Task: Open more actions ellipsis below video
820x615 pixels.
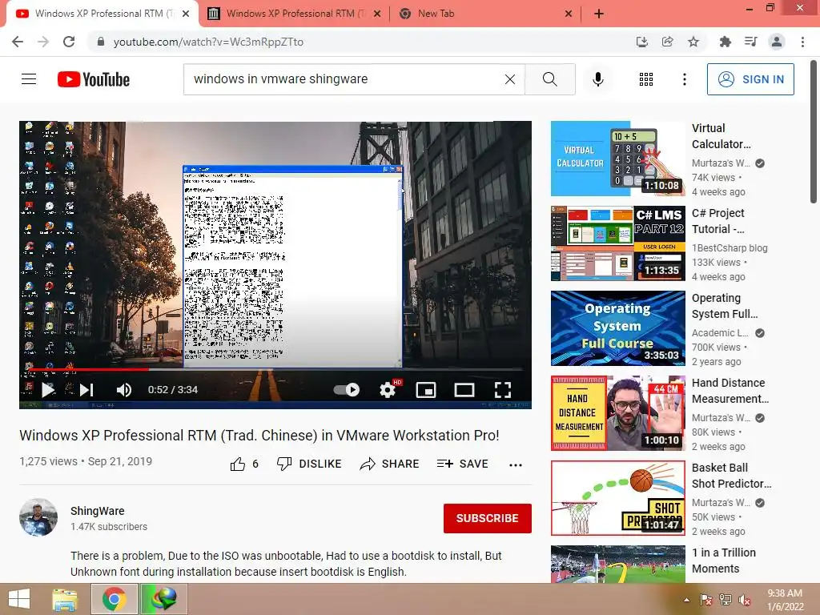Action: (x=516, y=465)
